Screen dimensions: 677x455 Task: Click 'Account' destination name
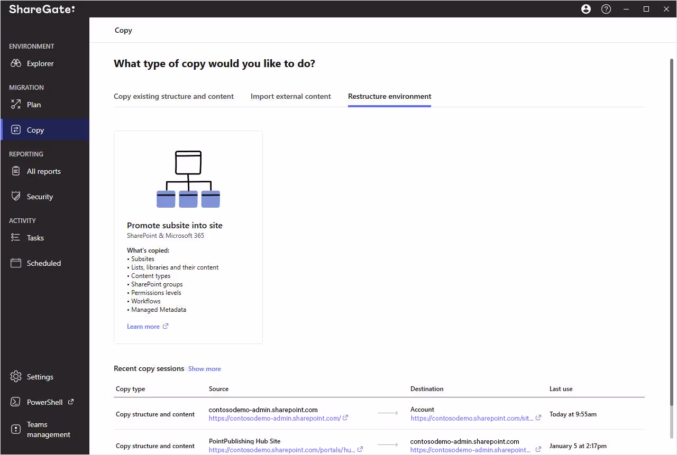pos(422,410)
